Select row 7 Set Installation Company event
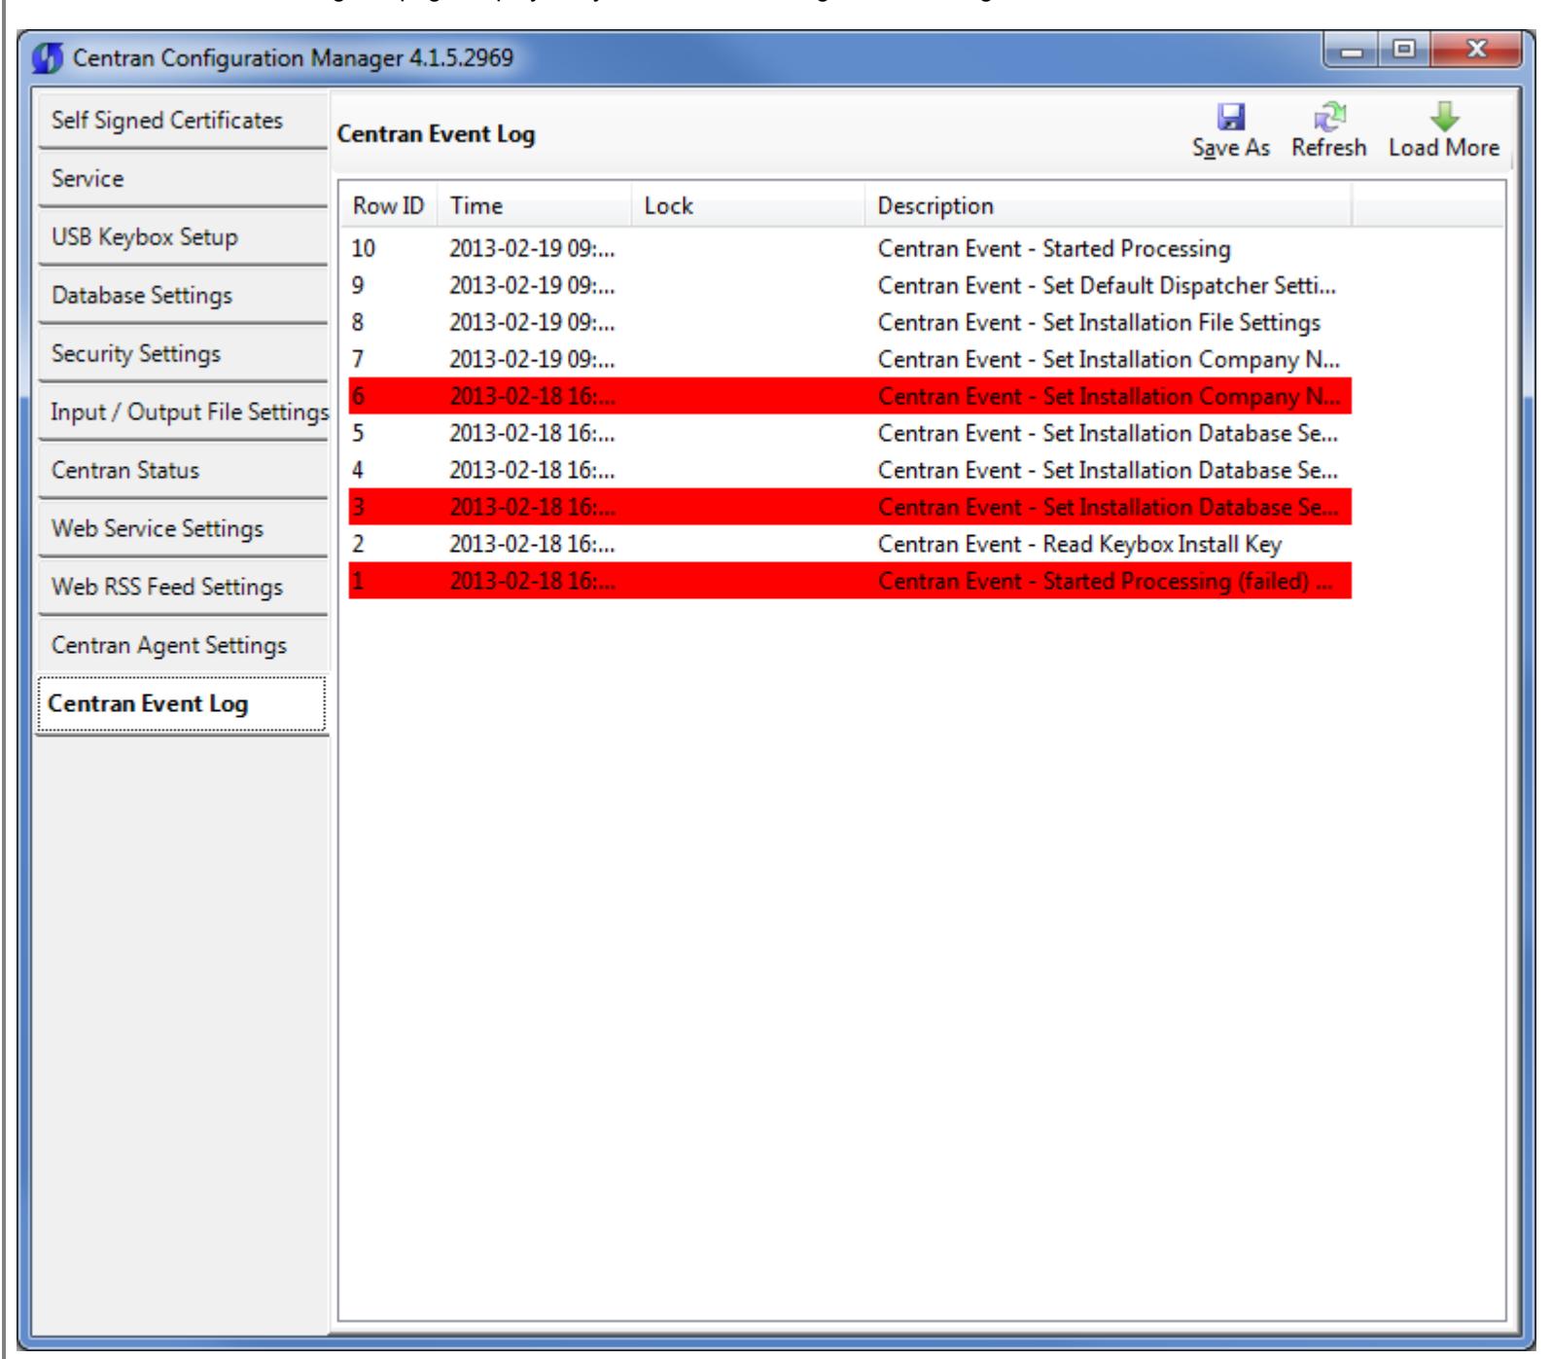 point(850,360)
